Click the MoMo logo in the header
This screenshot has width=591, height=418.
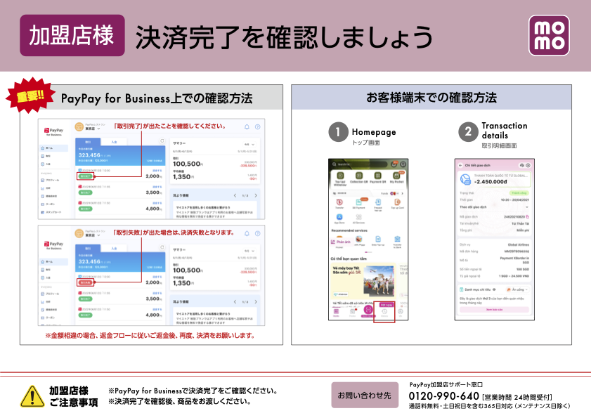coord(549,35)
